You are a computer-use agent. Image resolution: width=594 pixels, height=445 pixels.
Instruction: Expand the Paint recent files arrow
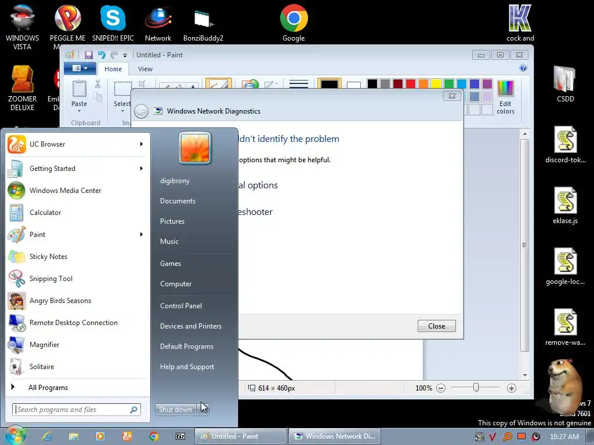142,234
